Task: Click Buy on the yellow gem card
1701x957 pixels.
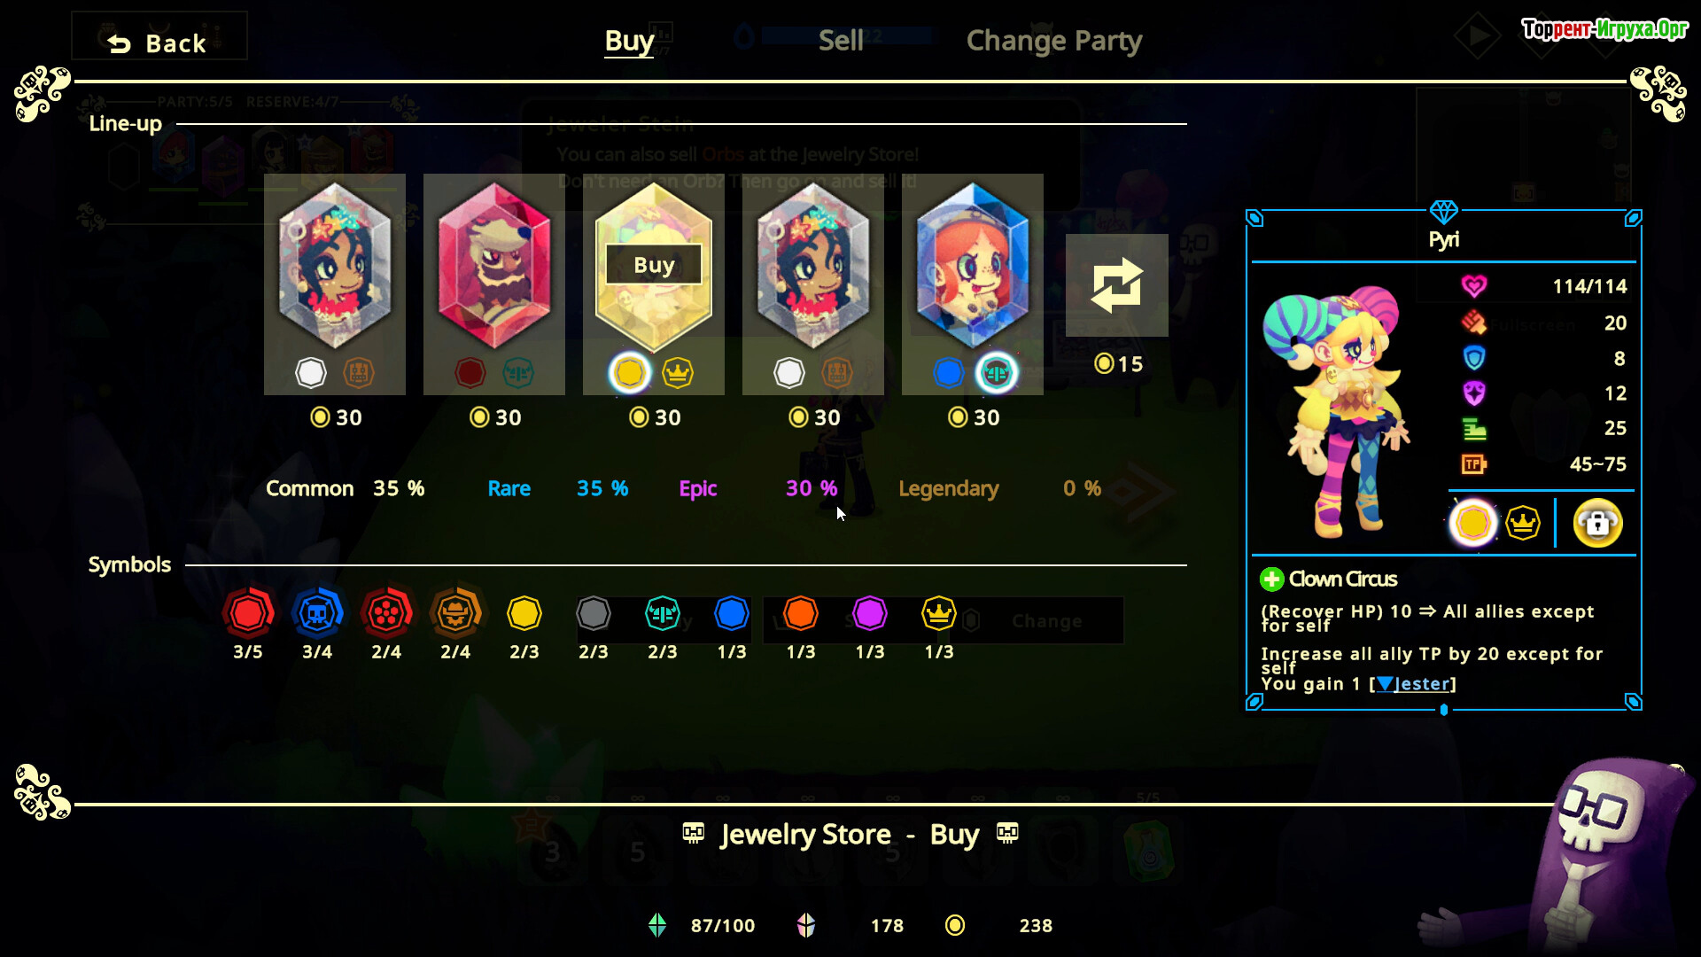Action: (654, 265)
